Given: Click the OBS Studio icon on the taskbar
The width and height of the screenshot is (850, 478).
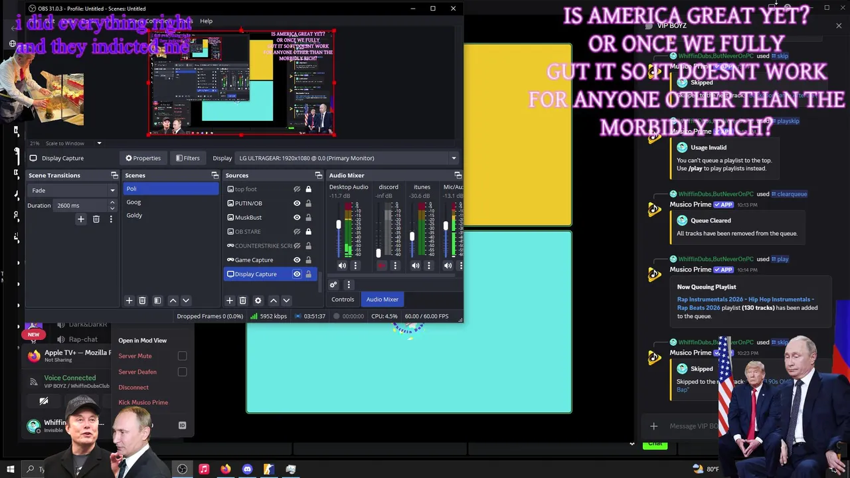Looking at the screenshot, I should [x=182, y=469].
